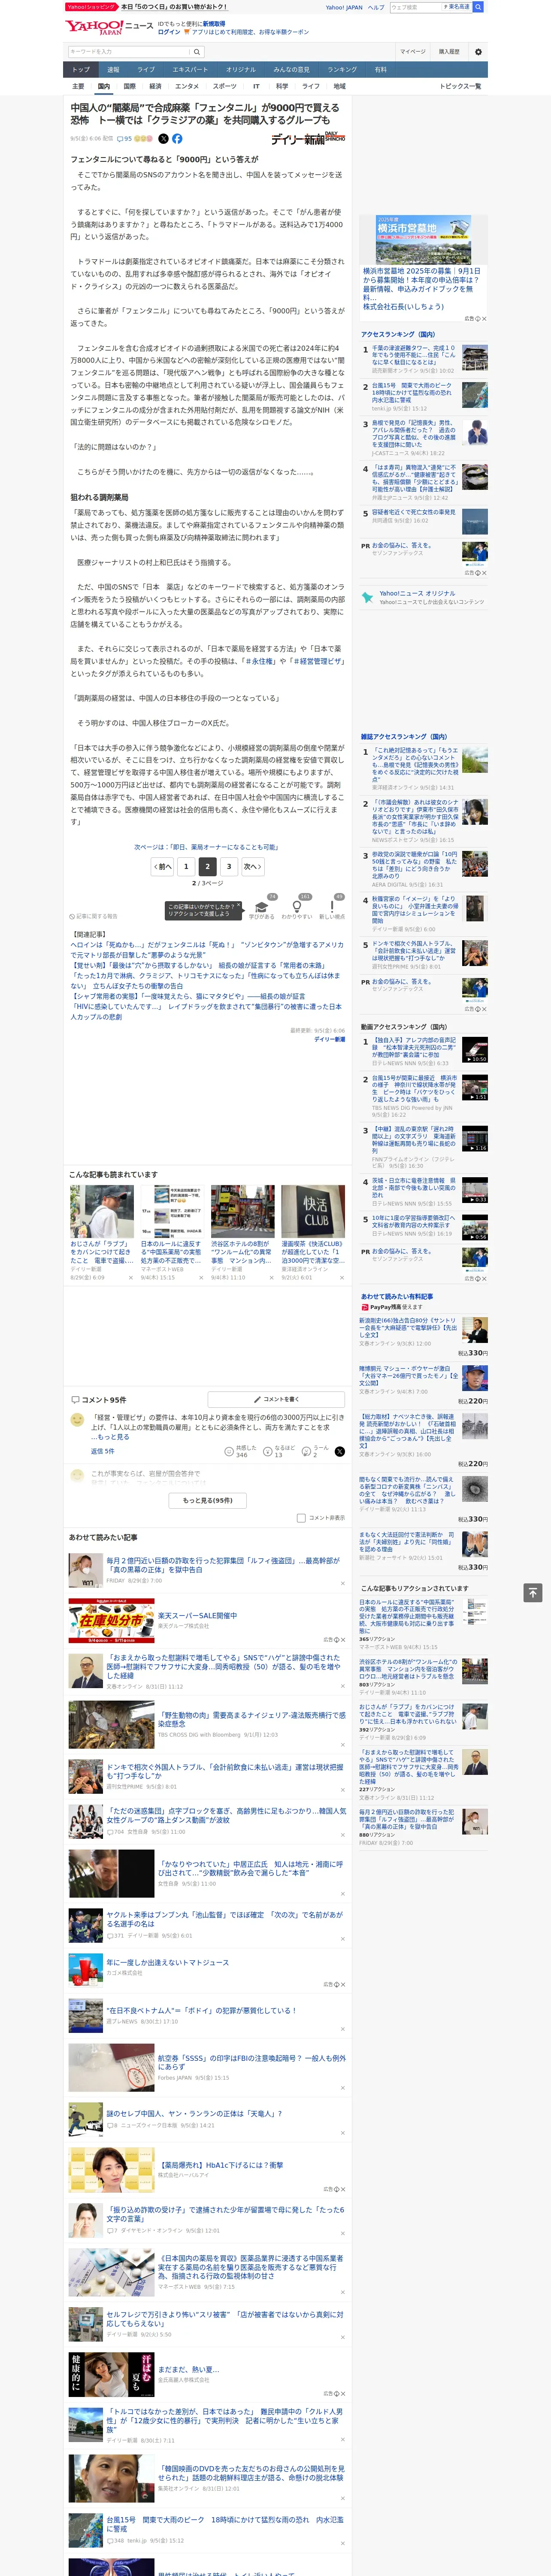Go to previous page with 前へ button
Screen dimensions: 551x2576
pos(162,866)
